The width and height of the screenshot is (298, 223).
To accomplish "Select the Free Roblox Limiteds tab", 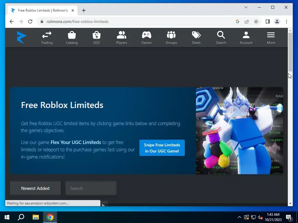I will click(x=42, y=10).
